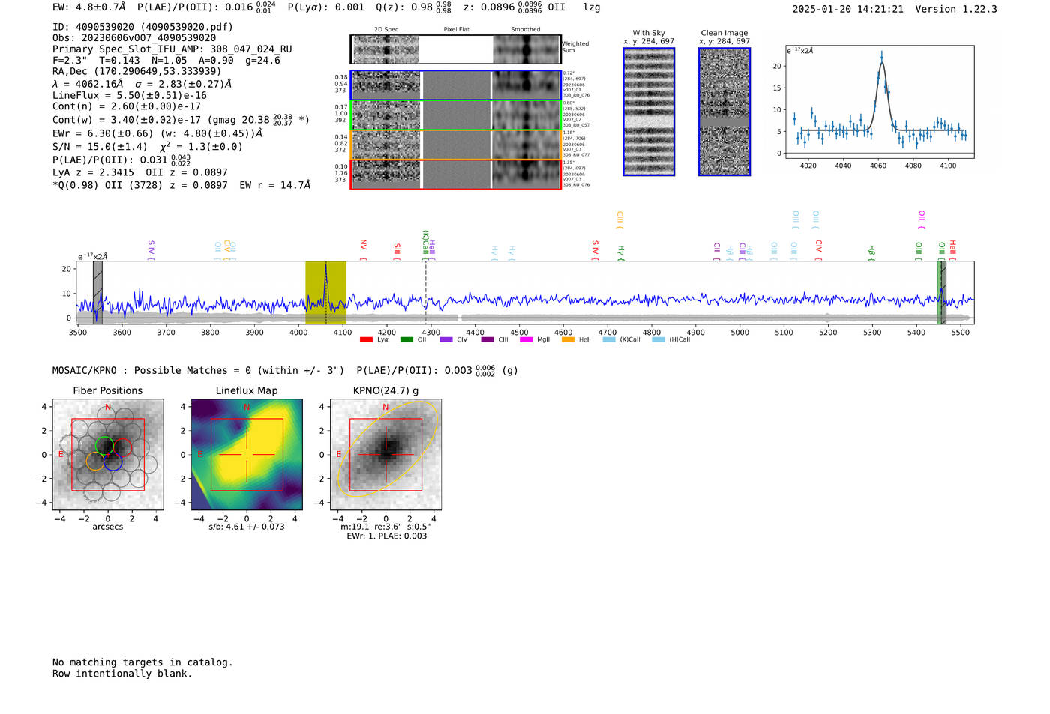Click the LyA z = 2.3415 line

coord(140,172)
